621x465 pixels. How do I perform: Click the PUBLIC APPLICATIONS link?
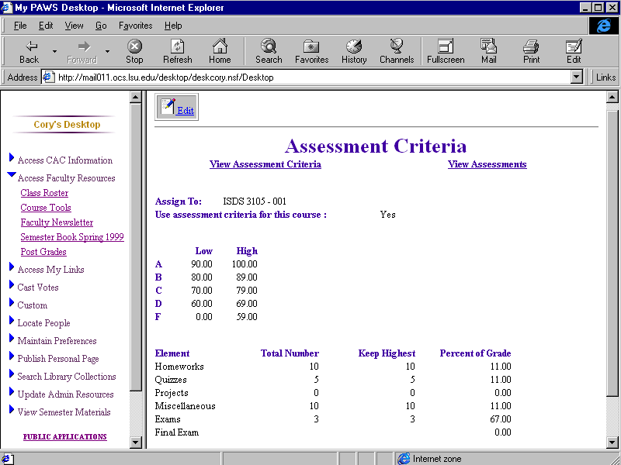(65, 436)
